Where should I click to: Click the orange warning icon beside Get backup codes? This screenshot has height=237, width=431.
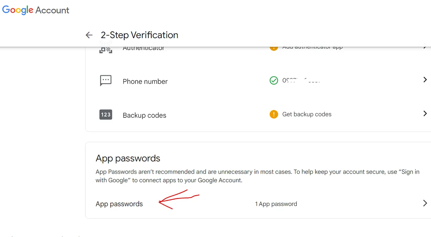(x=274, y=114)
